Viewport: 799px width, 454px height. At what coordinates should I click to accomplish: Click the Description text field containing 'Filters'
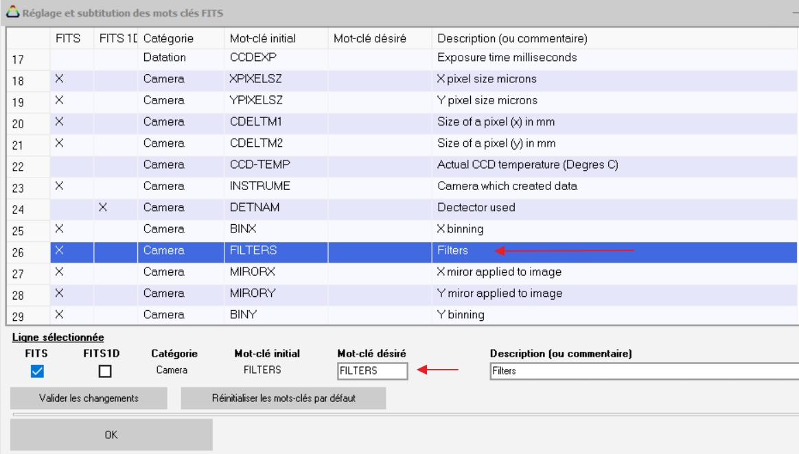tap(644, 370)
